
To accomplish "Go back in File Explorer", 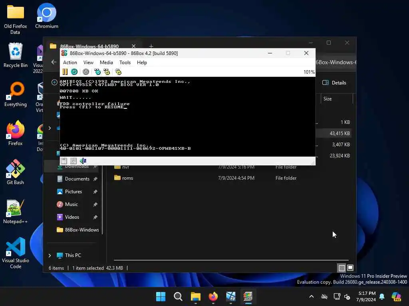I will [x=54, y=62].
